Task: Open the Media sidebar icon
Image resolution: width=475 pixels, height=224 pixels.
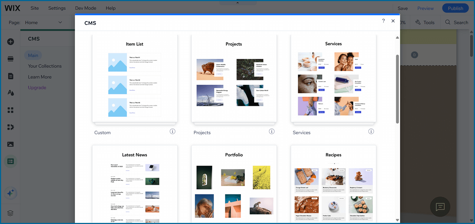Action: tap(10, 144)
